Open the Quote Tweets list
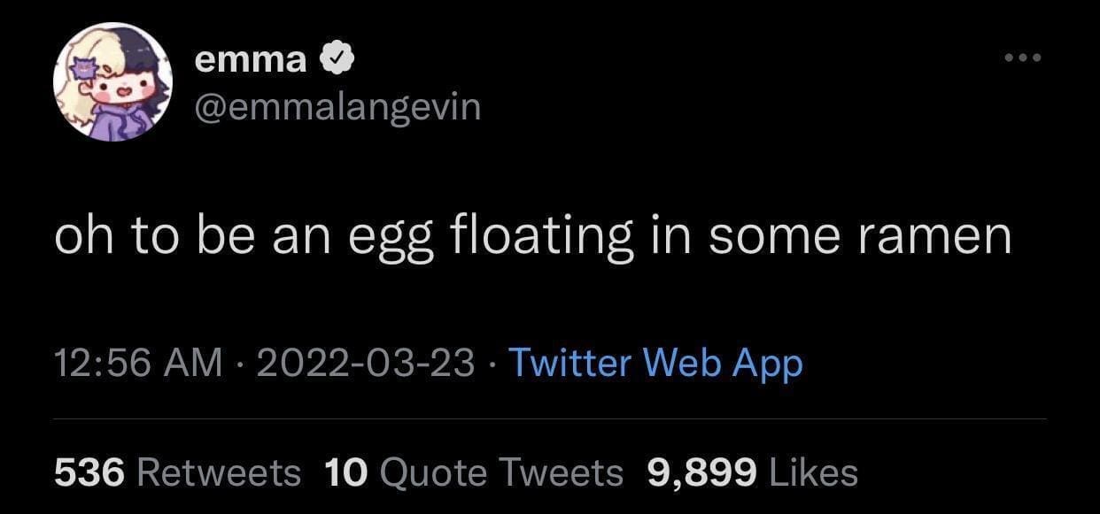Image resolution: width=1100 pixels, height=514 pixels. 500,472
